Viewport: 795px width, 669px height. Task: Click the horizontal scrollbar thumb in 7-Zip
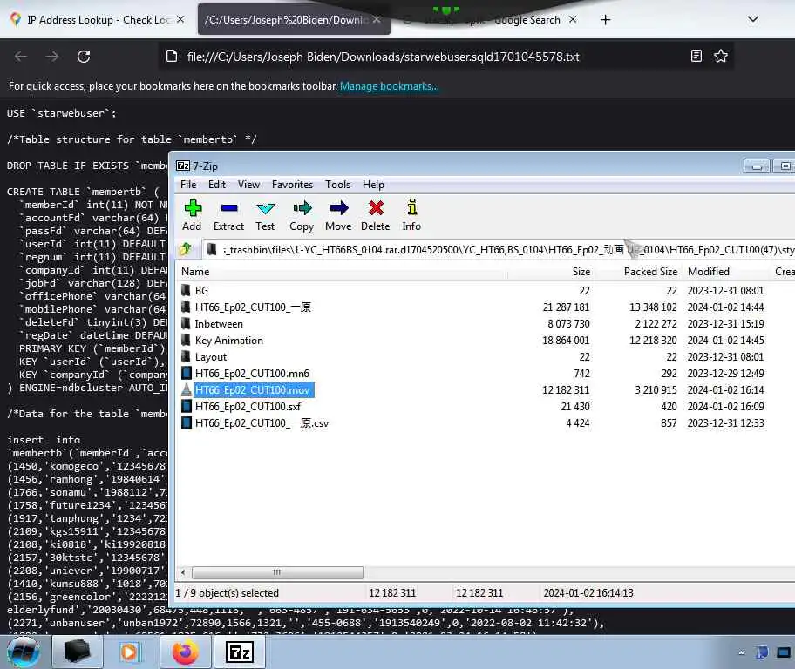click(x=277, y=572)
